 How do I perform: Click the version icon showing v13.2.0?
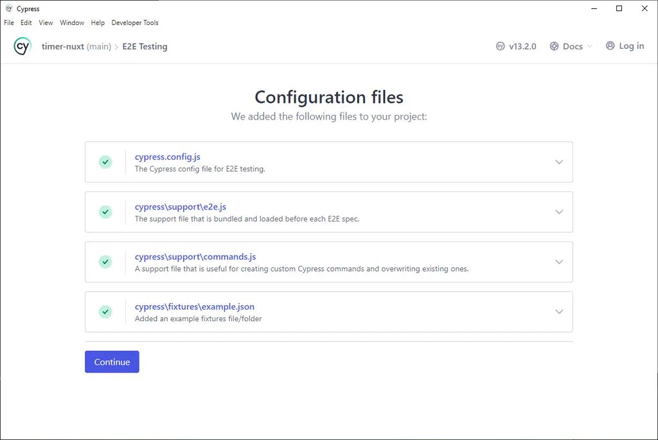coord(501,46)
